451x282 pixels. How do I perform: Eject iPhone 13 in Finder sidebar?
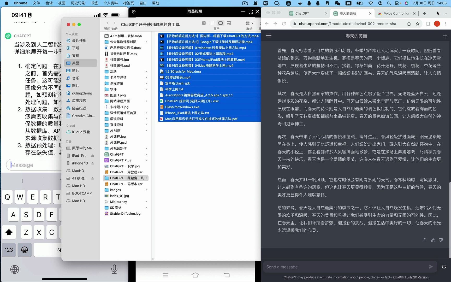pos(93,163)
